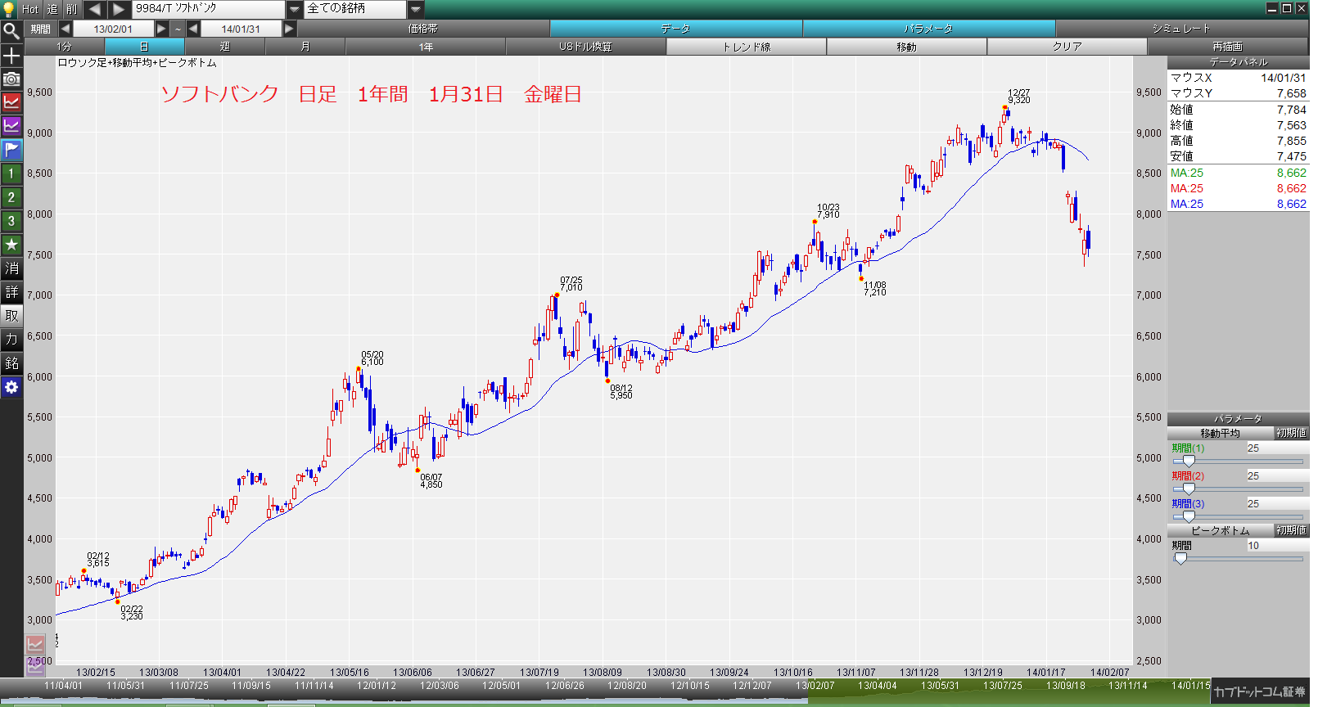Open the 全ての銘柄 dropdown arrow
The image size is (1318, 707).
416,9
